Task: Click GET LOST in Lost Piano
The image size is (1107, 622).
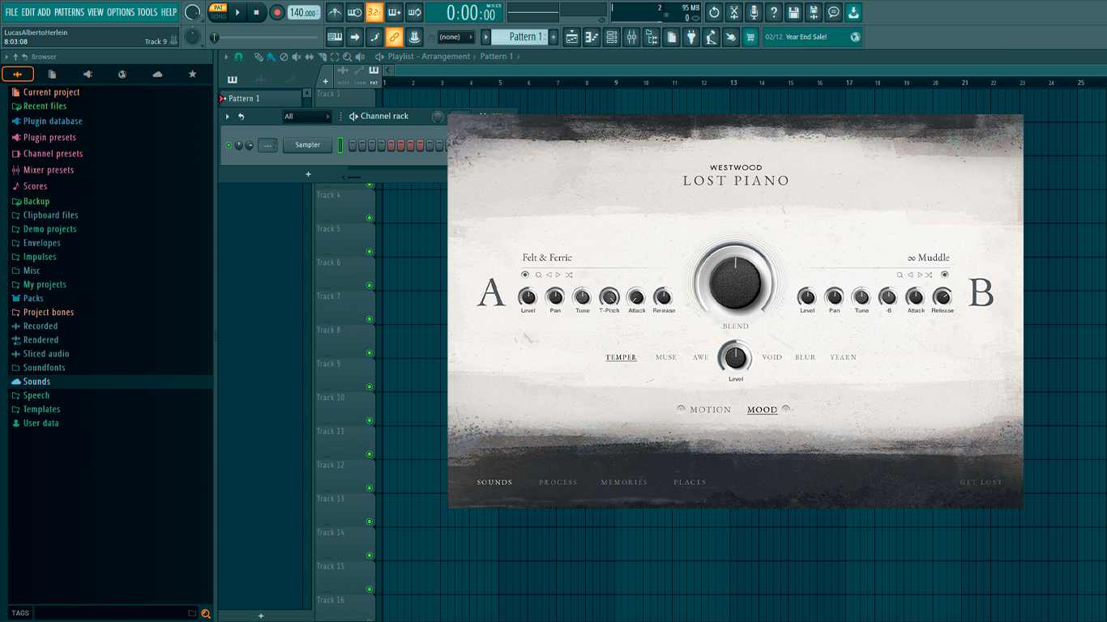Action: pyautogui.click(x=981, y=482)
